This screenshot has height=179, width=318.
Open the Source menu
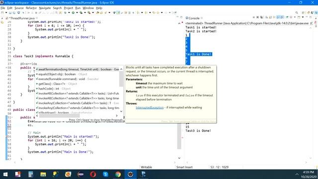(19, 8)
